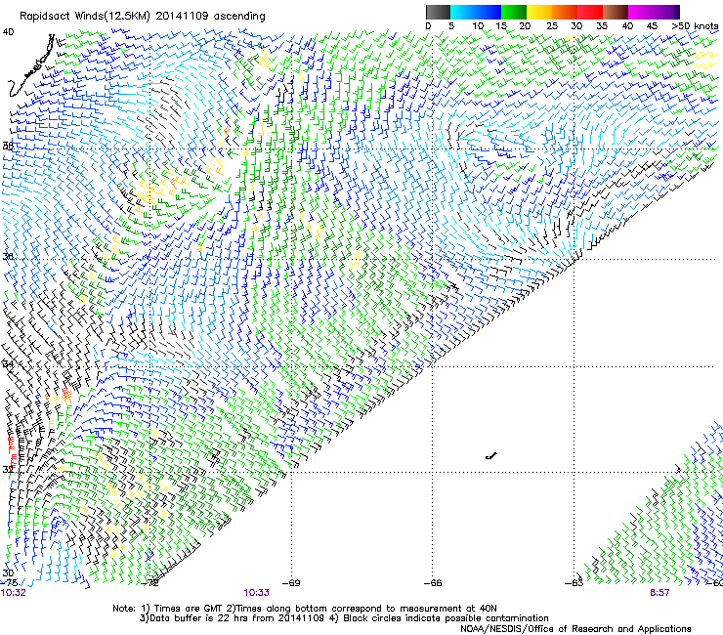
Task: Click the '-69' longitude label
Action: (x=291, y=582)
